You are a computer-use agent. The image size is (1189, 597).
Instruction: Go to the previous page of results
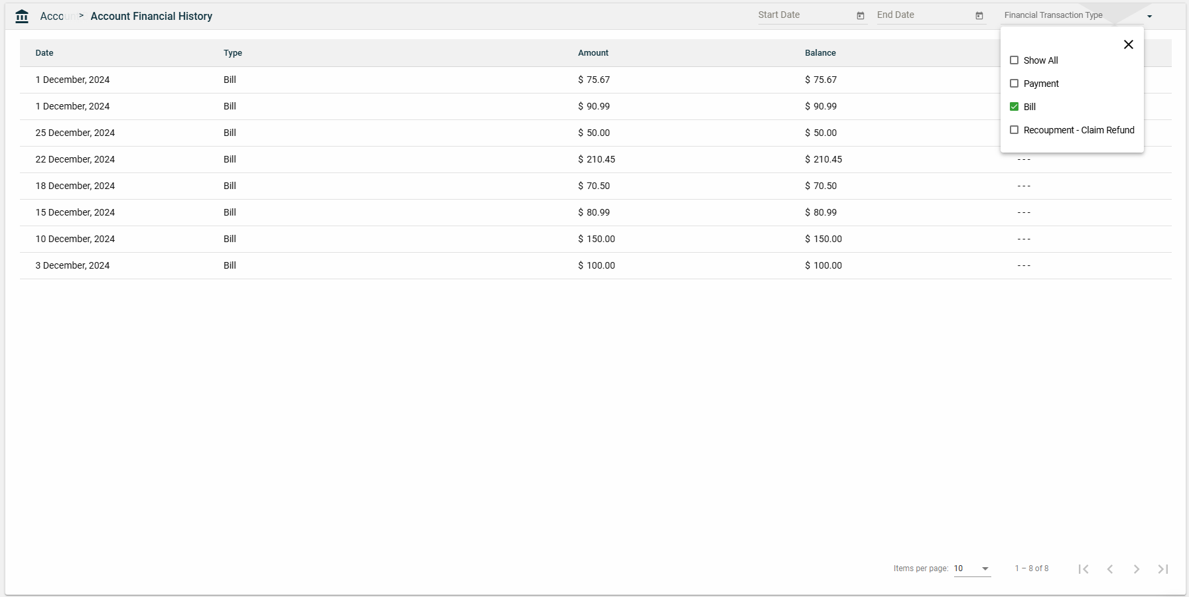pos(1110,569)
